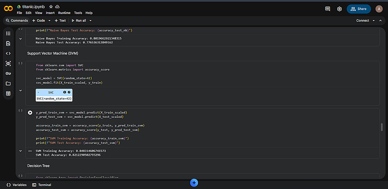Screen dimensions: 388x189
Task: Open the Connect options dropdown arrow
Action: [x=374, y=21]
